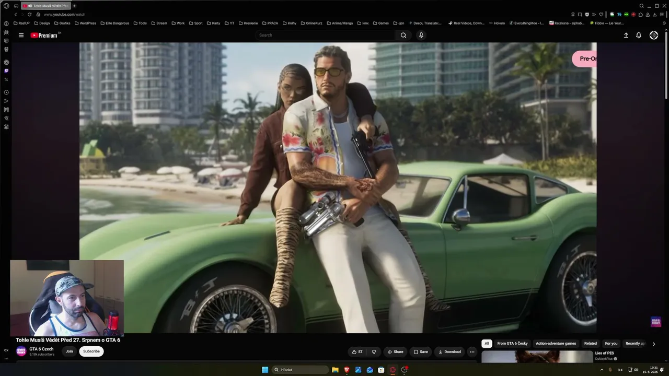Click the GTA 6 Czech channel name

(41, 349)
